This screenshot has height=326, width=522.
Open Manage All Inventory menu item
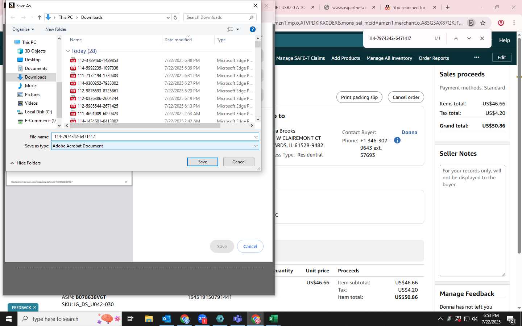point(389,58)
